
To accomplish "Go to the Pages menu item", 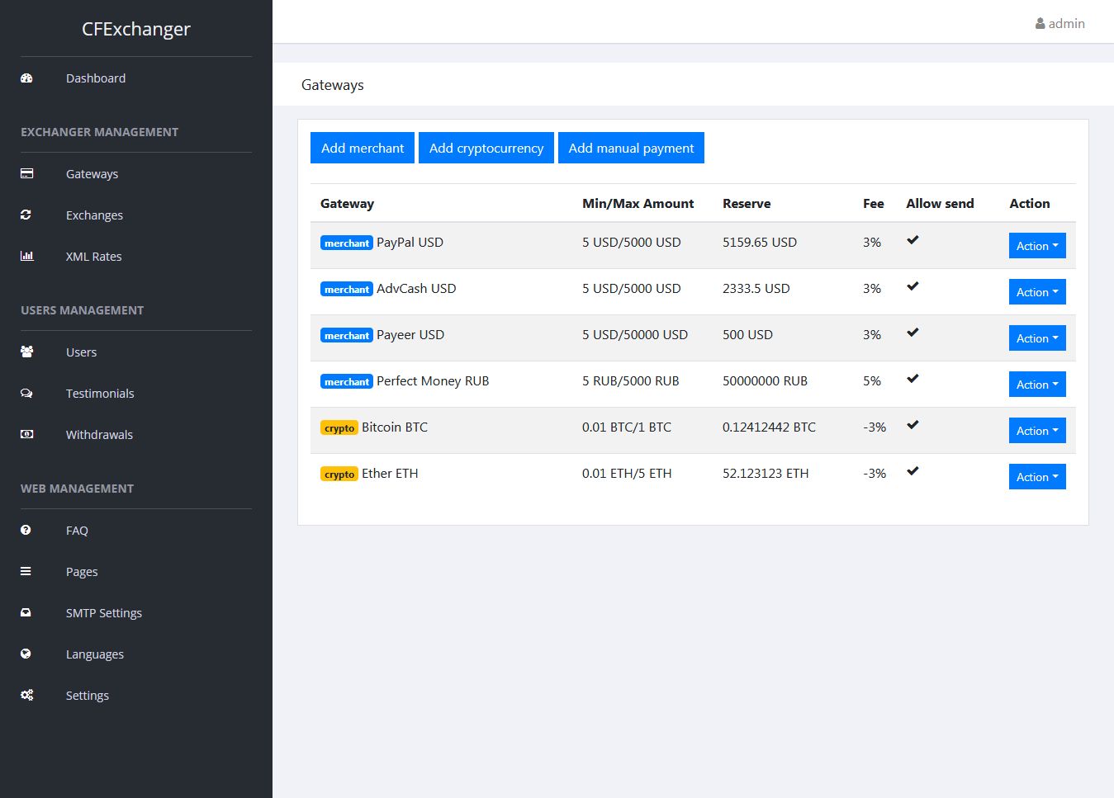I will click(x=82, y=572).
